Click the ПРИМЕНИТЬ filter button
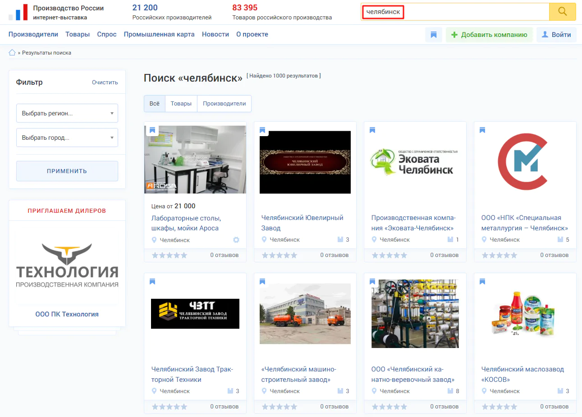The image size is (582, 417). [x=67, y=171]
